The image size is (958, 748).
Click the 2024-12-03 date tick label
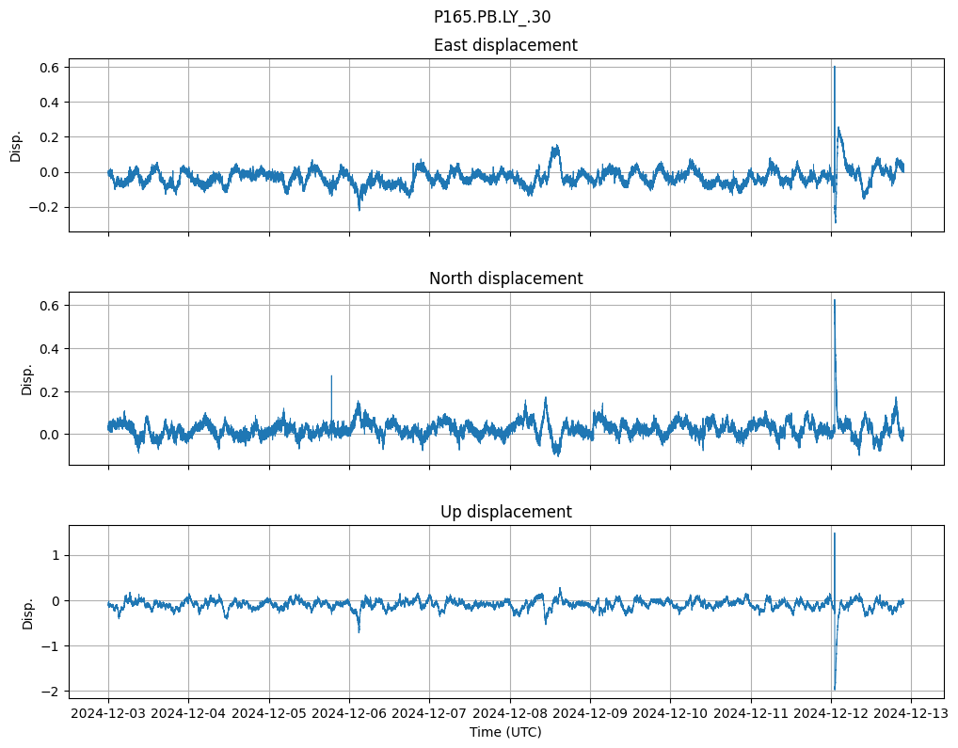tap(108, 714)
